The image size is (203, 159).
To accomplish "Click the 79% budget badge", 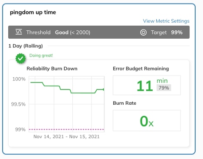I will pos(164,88).
